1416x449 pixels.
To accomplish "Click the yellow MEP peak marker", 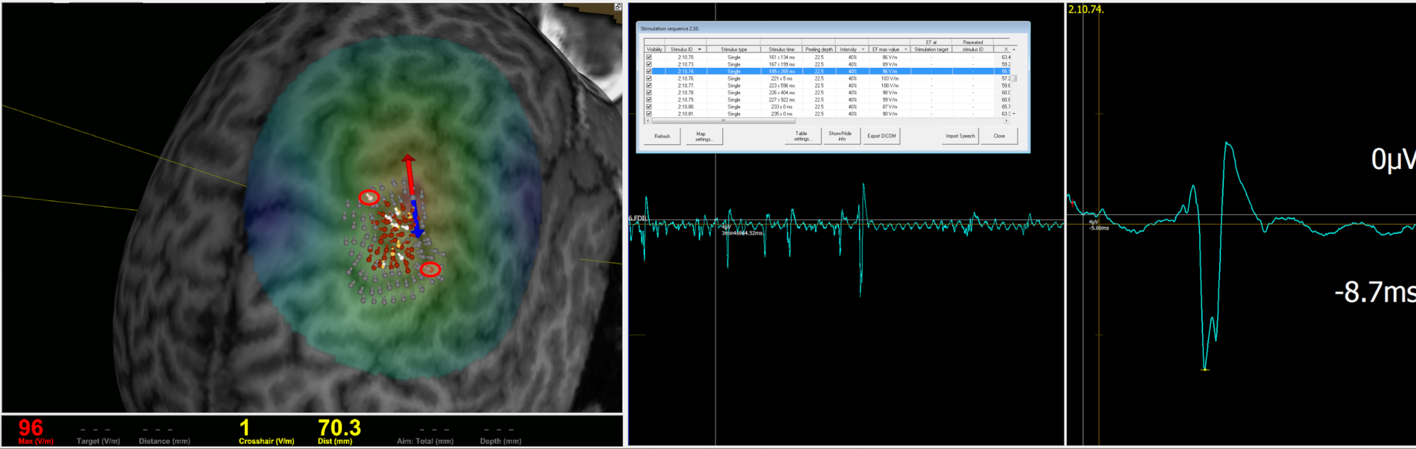I will point(1205,369).
